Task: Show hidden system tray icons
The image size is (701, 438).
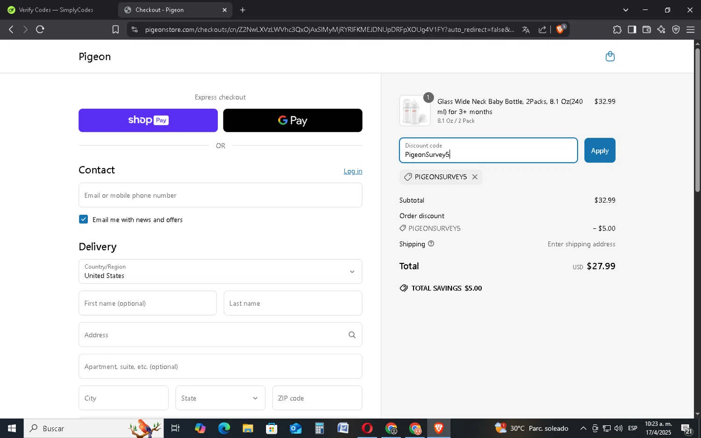Action: click(583, 428)
